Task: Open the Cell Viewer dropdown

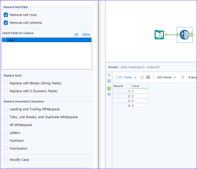Action: pyautogui.click(x=167, y=77)
